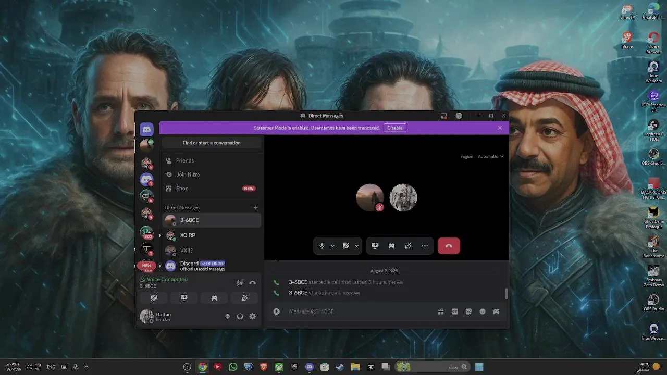This screenshot has width=667, height=375.
Task: Disable Streamer Mode button
Action: point(395,128)
